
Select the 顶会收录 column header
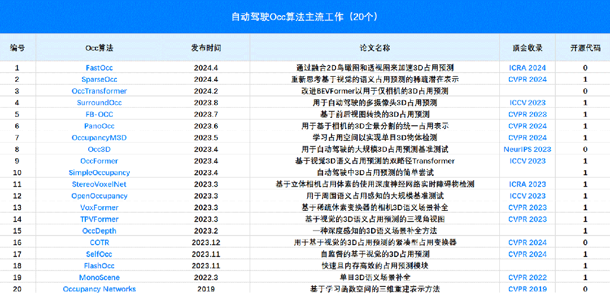528,48
